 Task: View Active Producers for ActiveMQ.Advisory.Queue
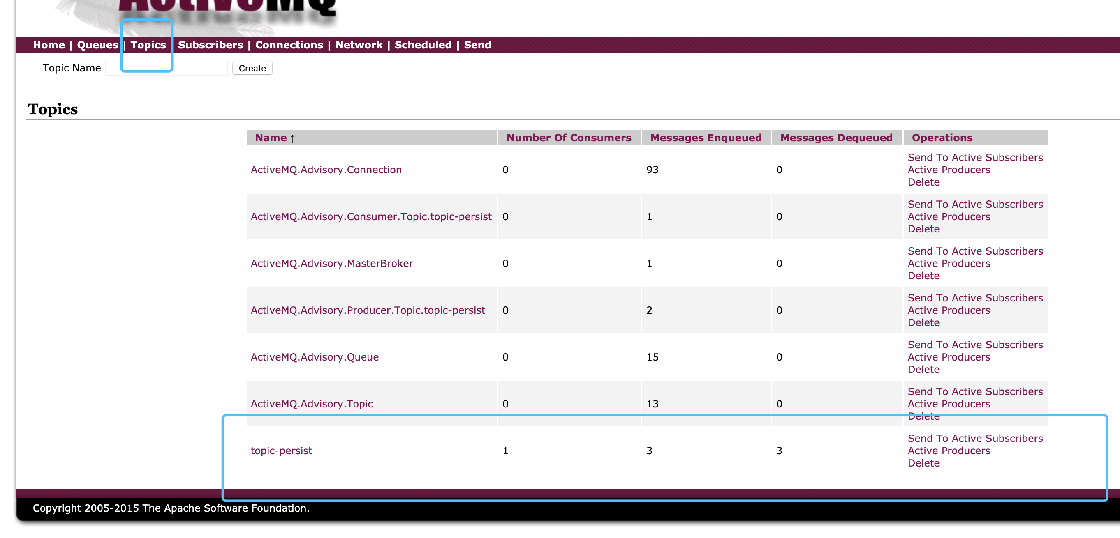pos(948,357)
